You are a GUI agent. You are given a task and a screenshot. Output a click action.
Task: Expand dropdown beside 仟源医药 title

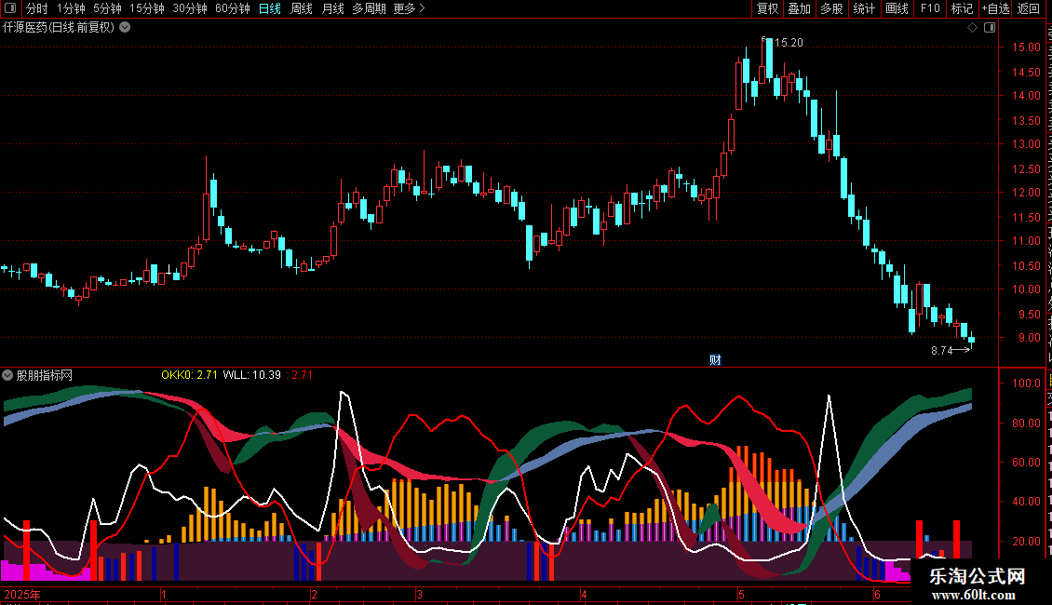[x=125, y=28]
